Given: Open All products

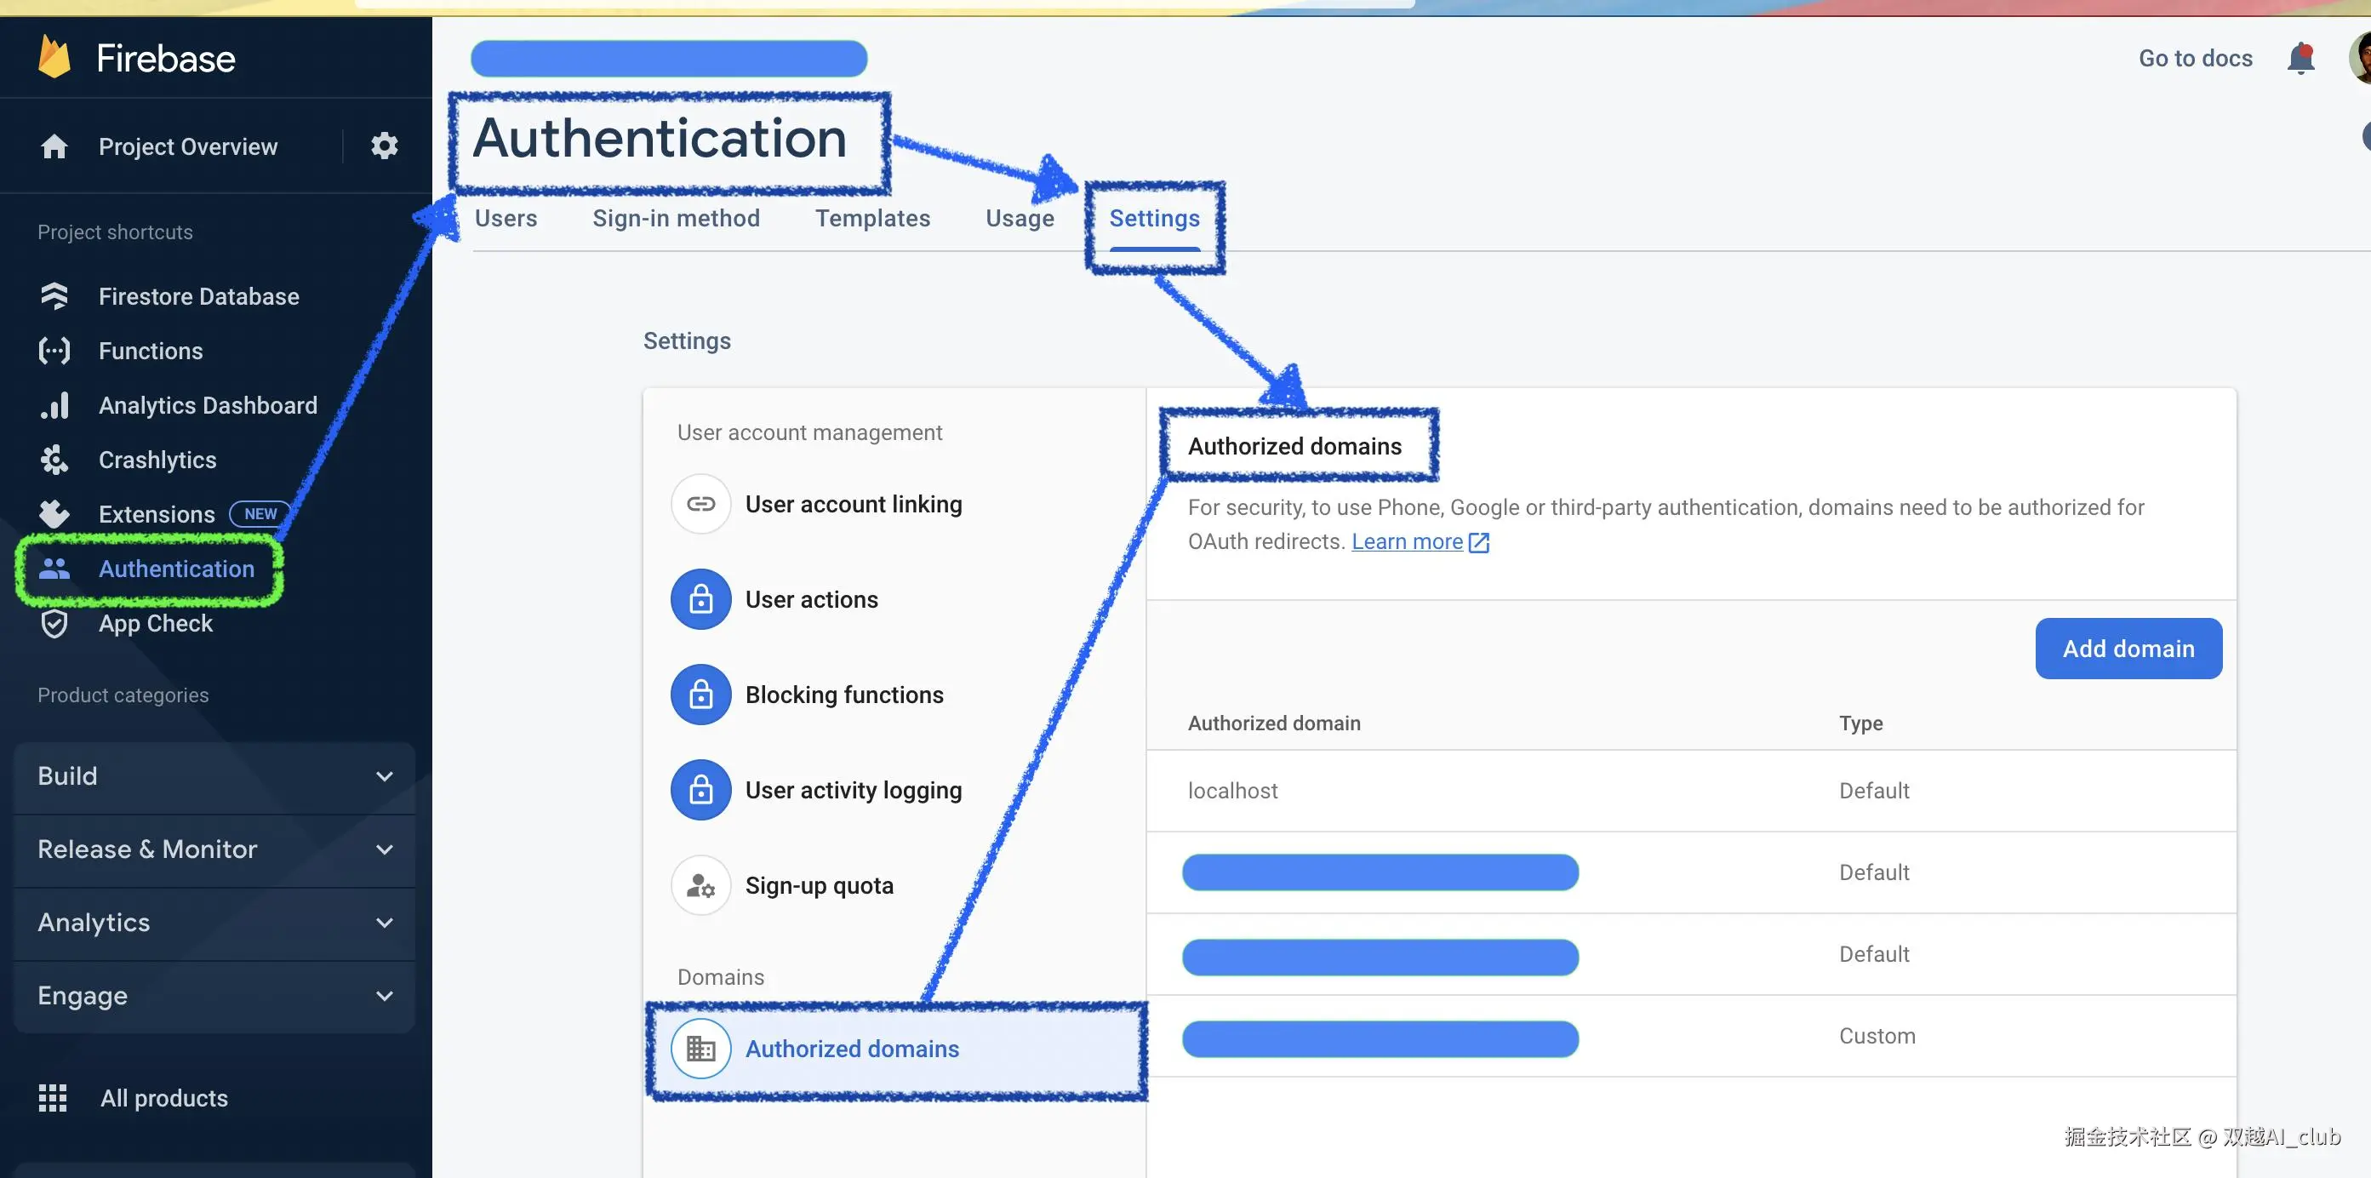Looking at the screenshot, I should (164, 1098).
